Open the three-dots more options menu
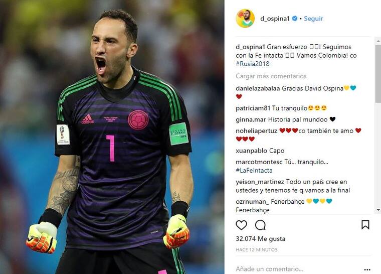 tap(367, 269)
